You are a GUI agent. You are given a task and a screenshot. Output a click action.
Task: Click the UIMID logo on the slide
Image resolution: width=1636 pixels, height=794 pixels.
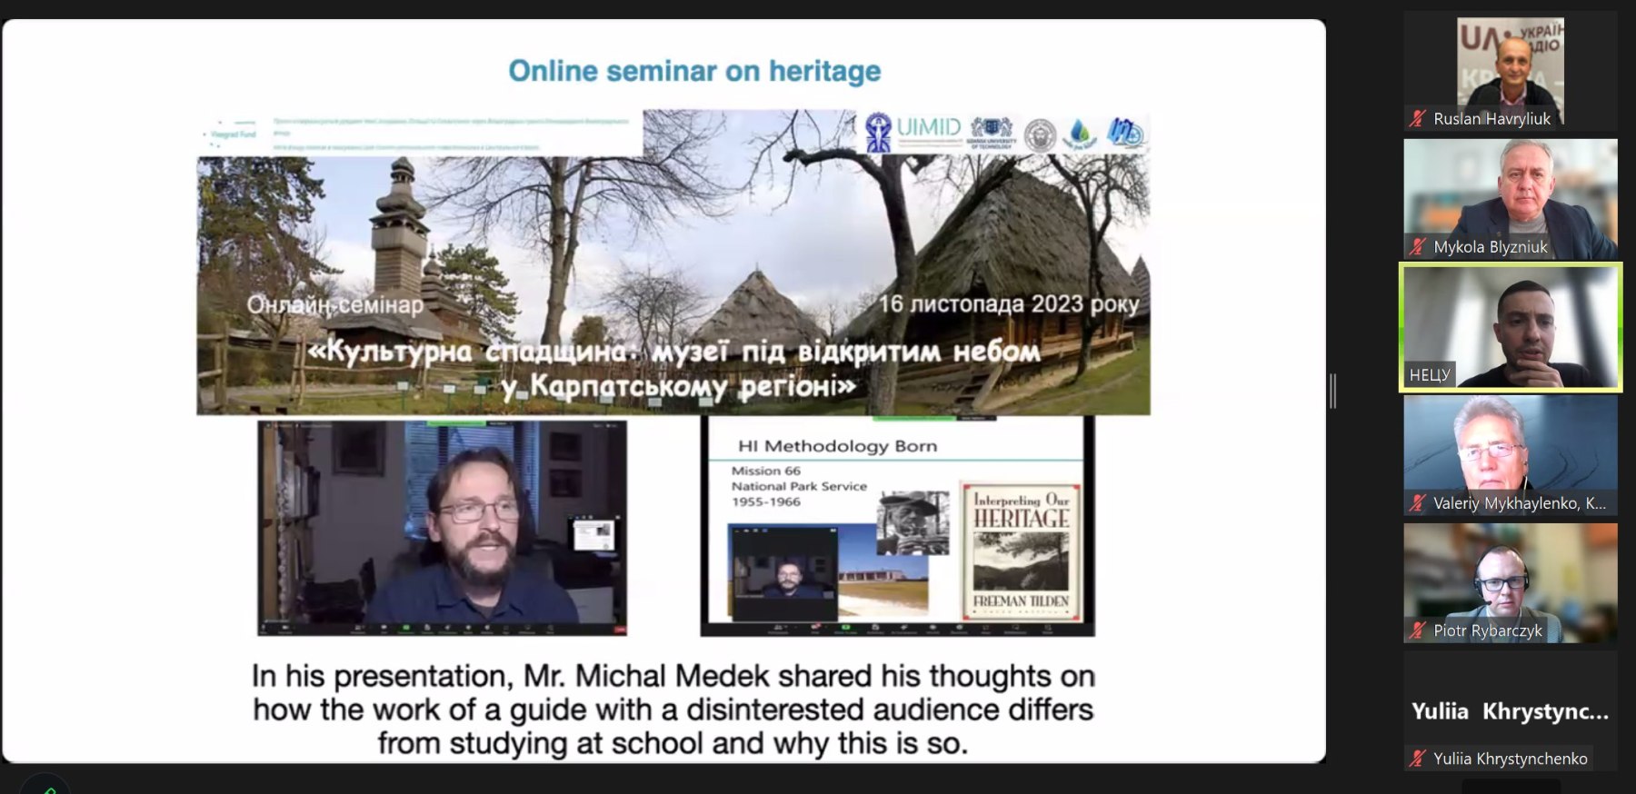(915, 133)
